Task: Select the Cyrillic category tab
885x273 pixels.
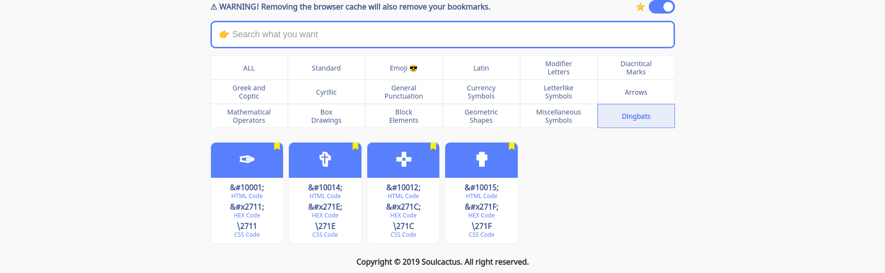Action: 327,92
